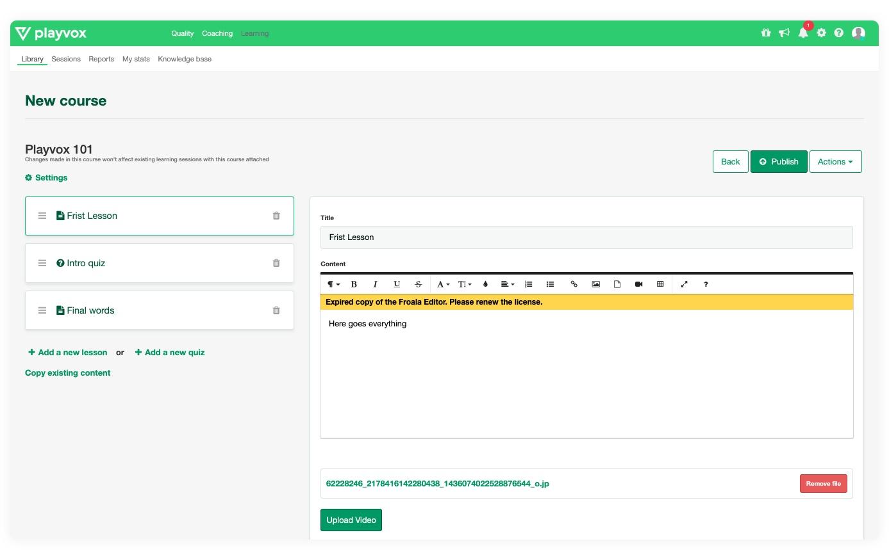Grab the drag handle of Frist Lesson

pos(42,216)
